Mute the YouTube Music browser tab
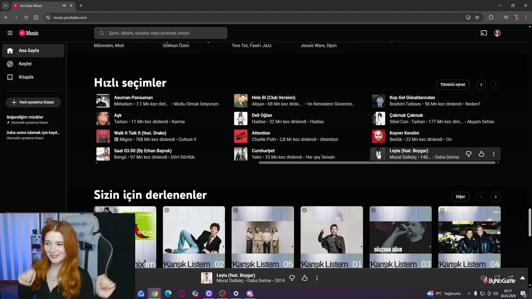The height and width of the screenshot is (299, 532). point(64,5)
